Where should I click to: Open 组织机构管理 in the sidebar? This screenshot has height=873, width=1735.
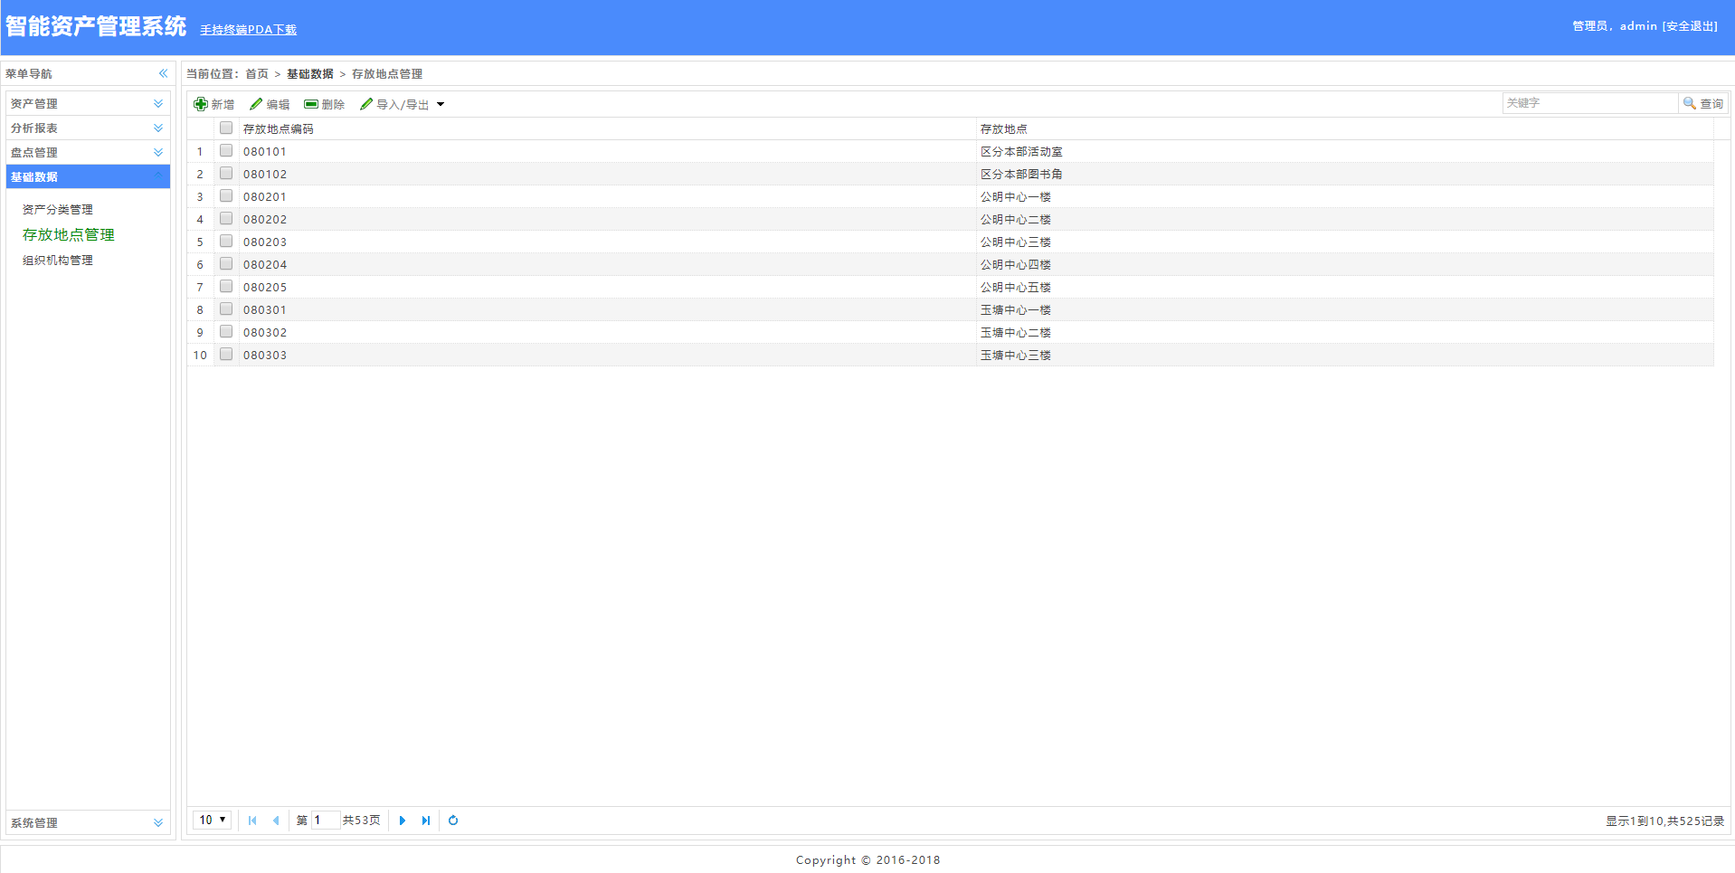(x=58, y=260)
